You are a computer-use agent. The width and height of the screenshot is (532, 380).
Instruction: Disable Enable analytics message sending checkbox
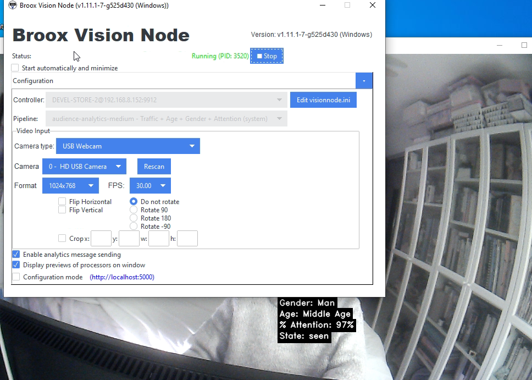pyautogui.click(x=16, y=255)
